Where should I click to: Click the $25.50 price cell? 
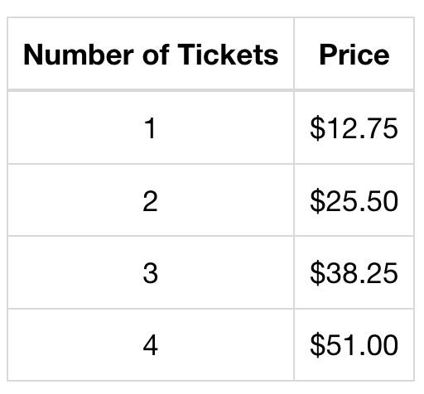[x=354, y=201]
